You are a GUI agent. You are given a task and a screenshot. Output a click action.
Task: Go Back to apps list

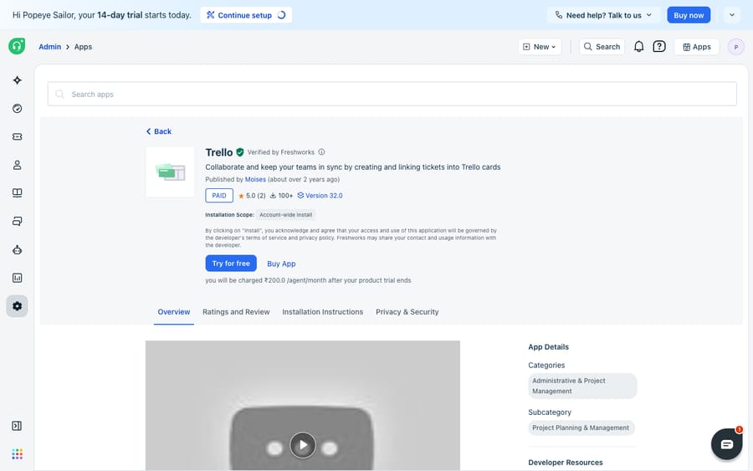point(159,131)
